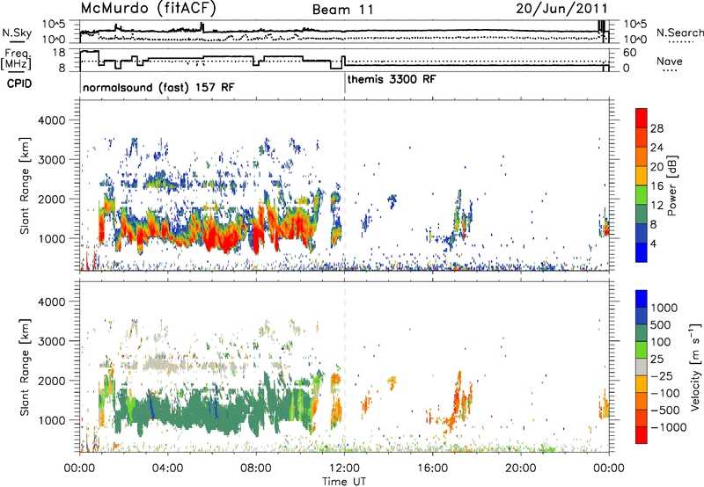The width and height of the screenshot is (704, 487).
Task: Click the 16:00 time axis tick label
Action: point(432,469)
